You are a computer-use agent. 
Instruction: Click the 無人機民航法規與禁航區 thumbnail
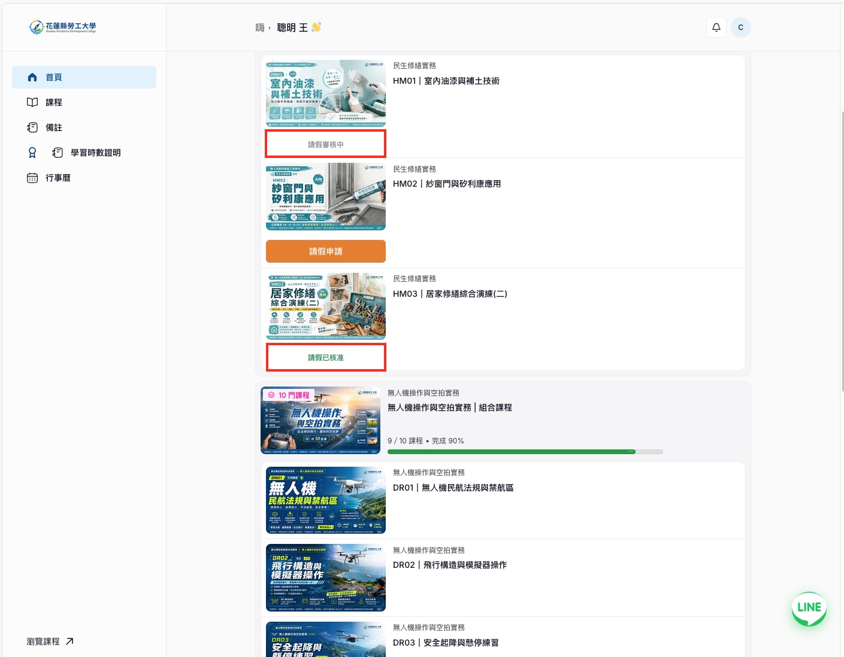[326, 500]
